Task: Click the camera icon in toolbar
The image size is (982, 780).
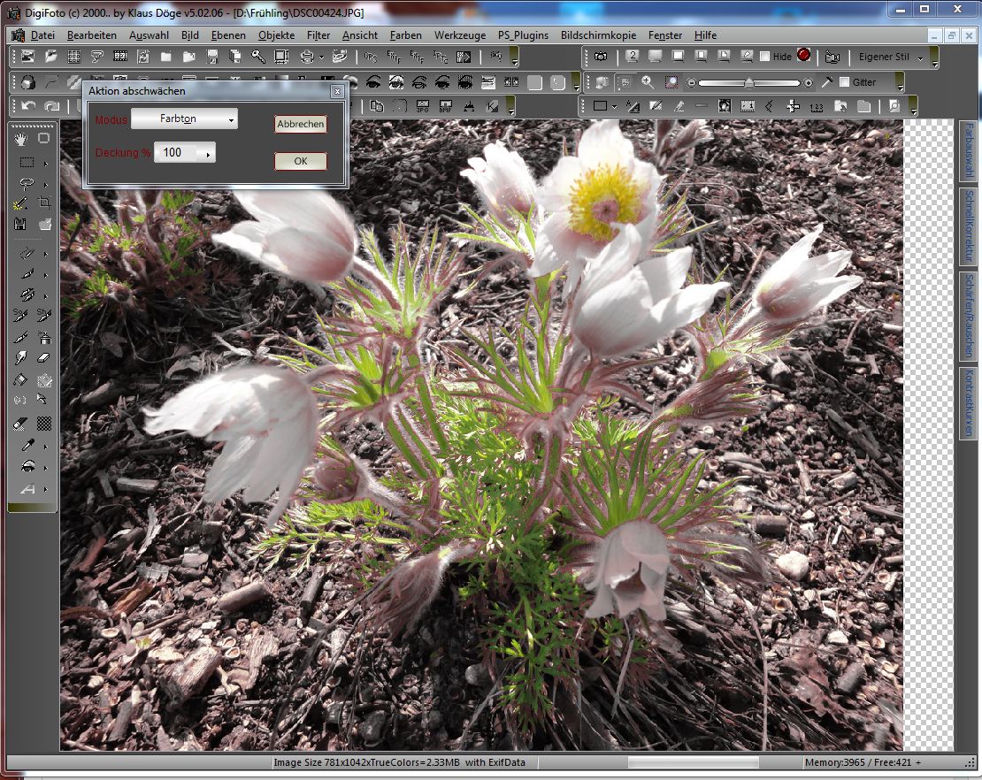Action: coord(601,57)
